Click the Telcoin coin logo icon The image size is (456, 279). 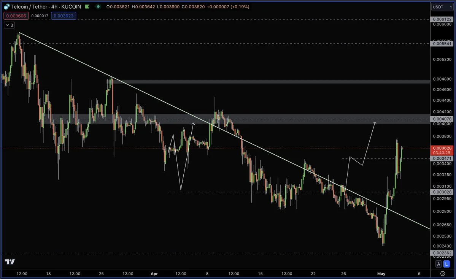(6, 6)
